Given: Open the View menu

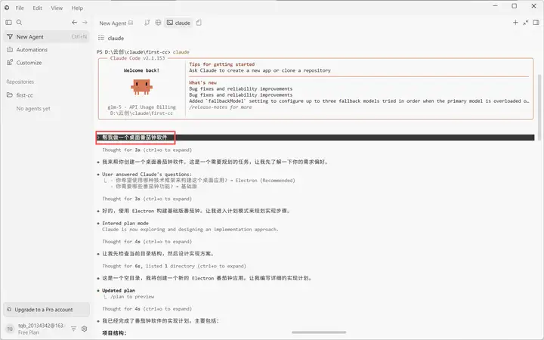Looking at the screenshot, I should pos(57,8).
